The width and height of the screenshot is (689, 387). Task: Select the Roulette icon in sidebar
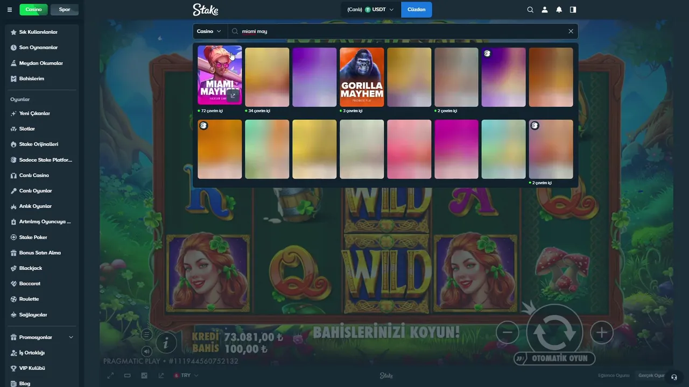coord(14,299)
